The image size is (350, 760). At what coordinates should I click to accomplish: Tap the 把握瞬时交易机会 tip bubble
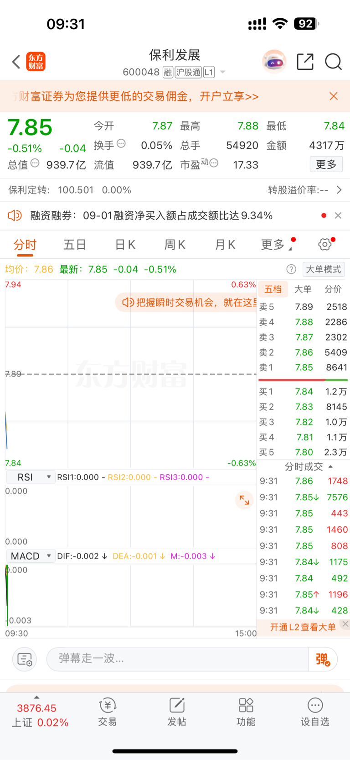pos(186,302)
